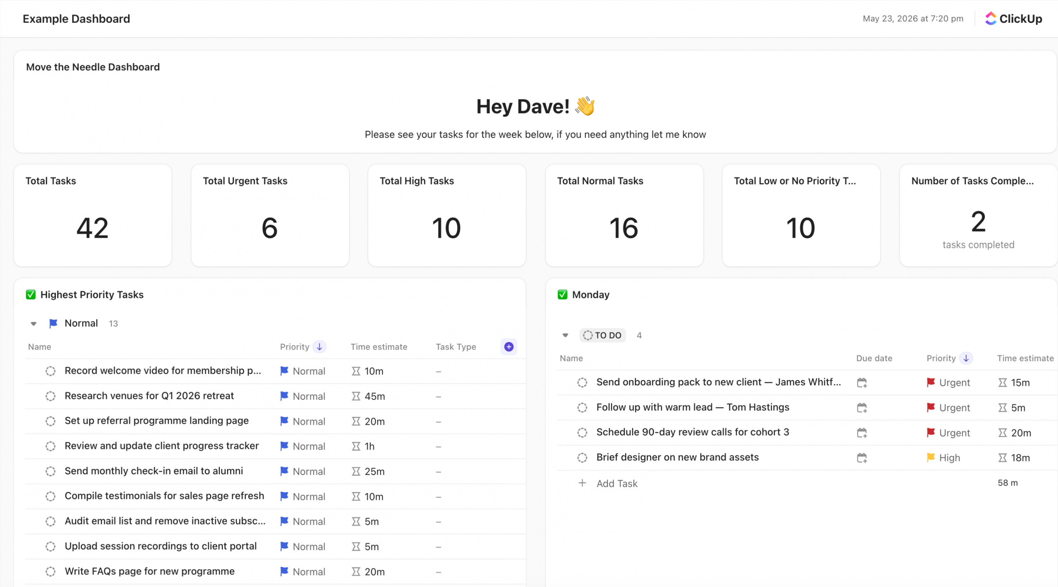1058x587 pixels.
Task: Sort Highest Priority Tasks by the Priority arrow
Action: [319, 347]
